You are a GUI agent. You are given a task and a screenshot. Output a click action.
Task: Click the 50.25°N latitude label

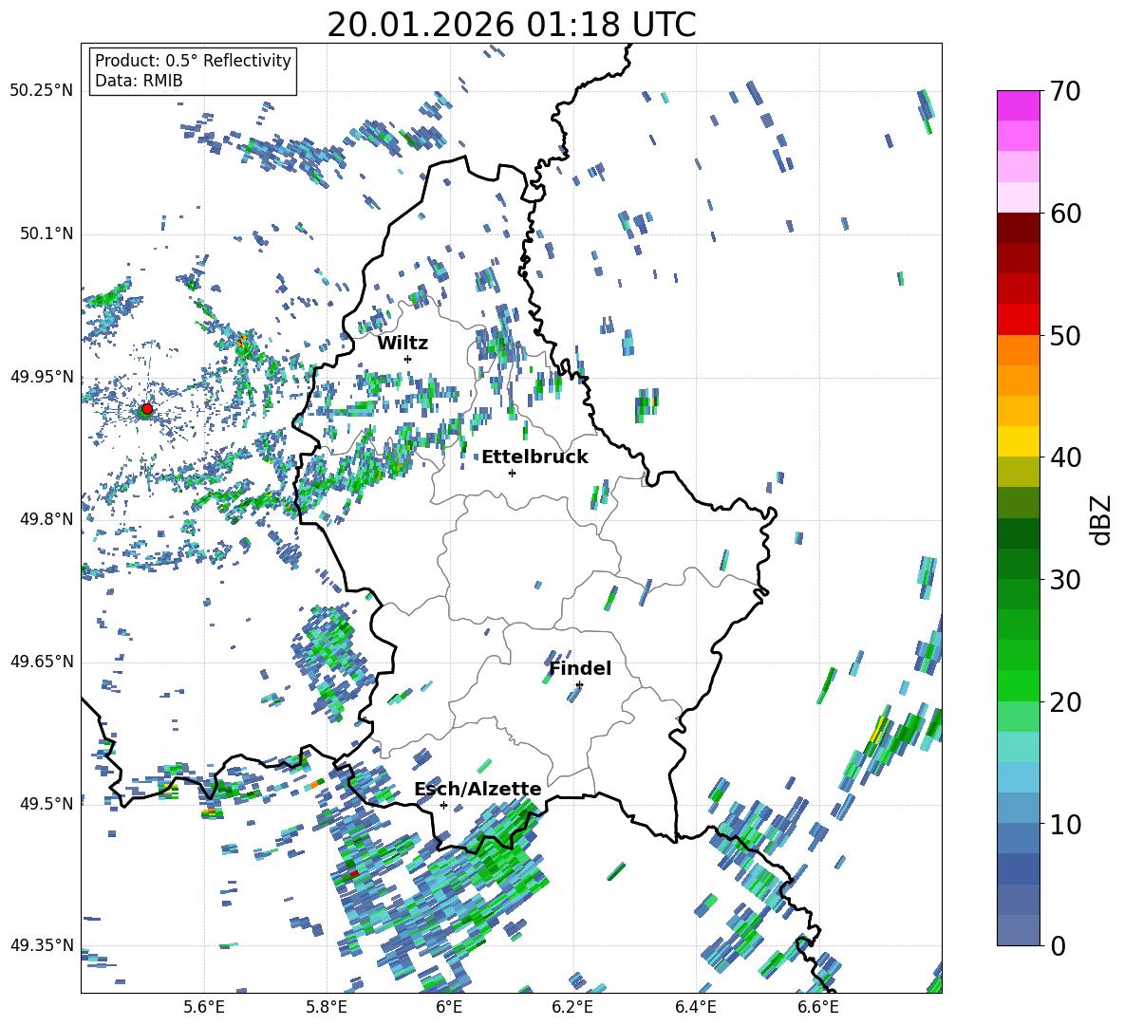[42, 91]
